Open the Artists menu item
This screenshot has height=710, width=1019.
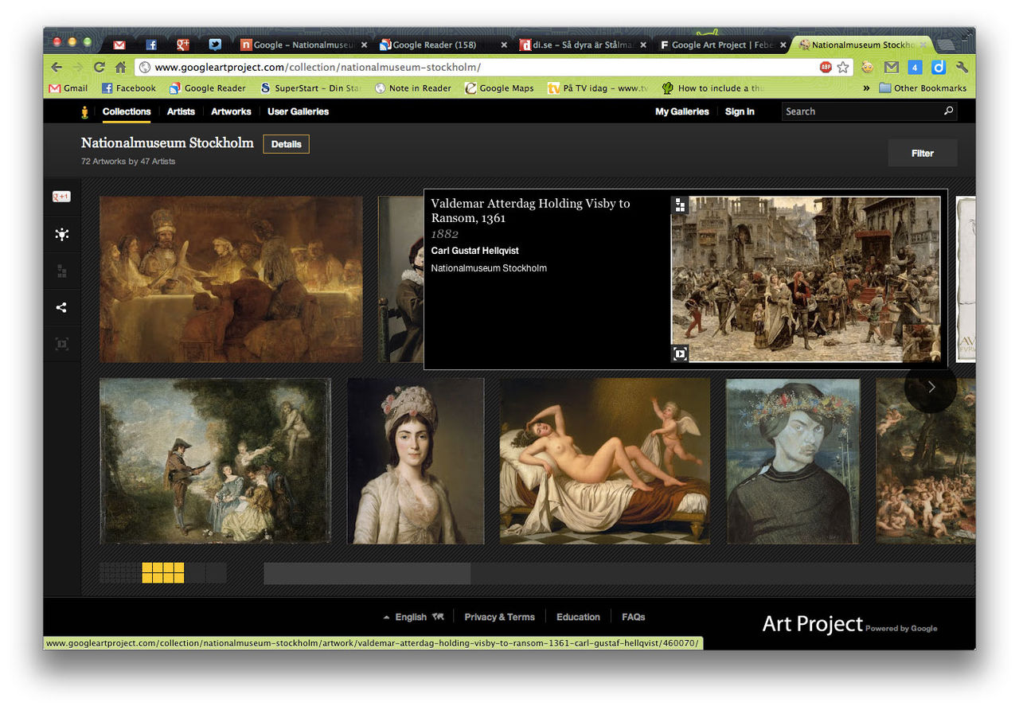pos(181,112)
